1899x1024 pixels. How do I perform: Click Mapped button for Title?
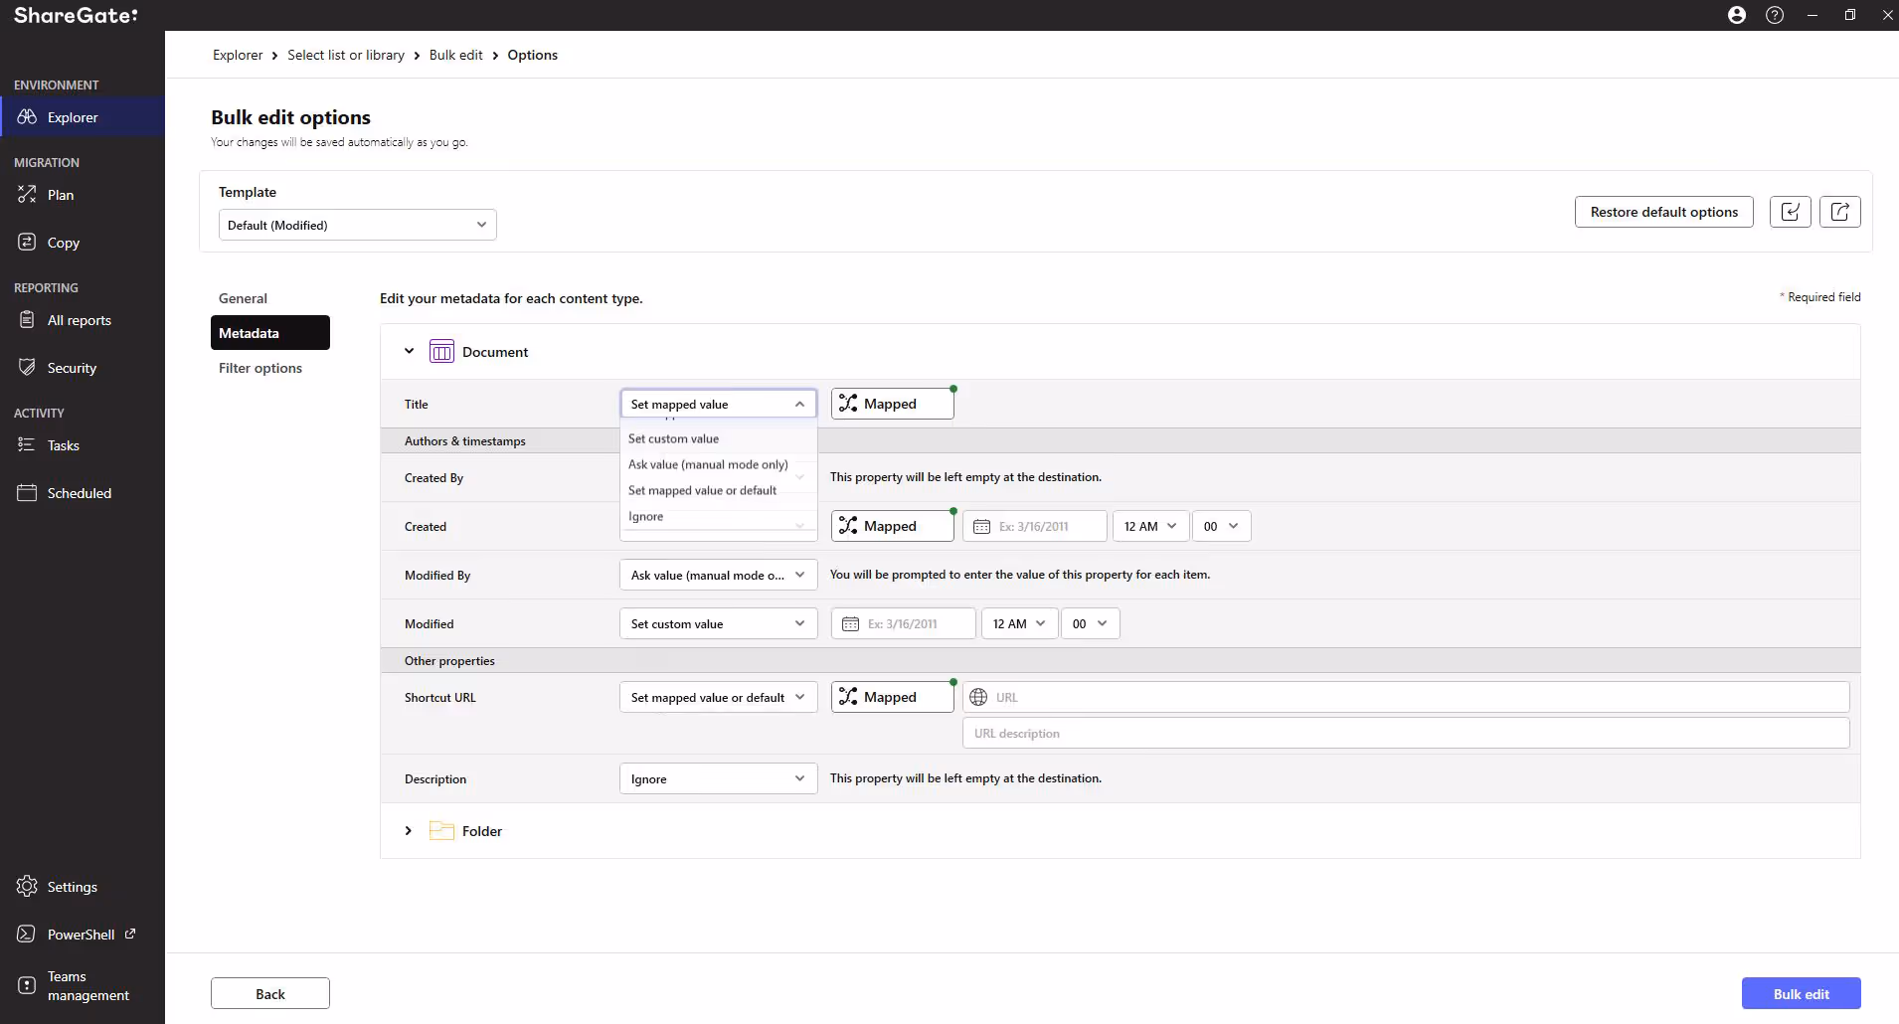pos(893,404)
